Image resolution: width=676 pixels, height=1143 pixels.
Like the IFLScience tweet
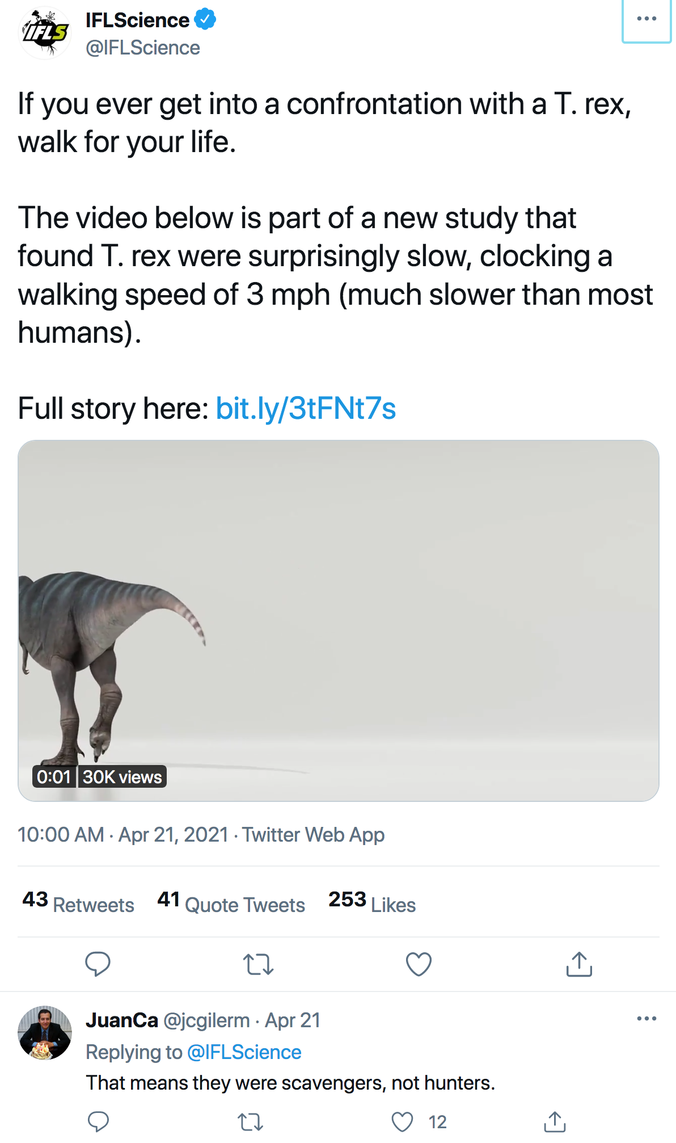419,964
